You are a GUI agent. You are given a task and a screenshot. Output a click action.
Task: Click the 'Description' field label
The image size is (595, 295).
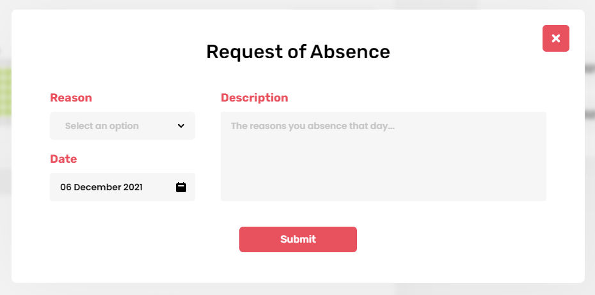[x=254, y=98]
